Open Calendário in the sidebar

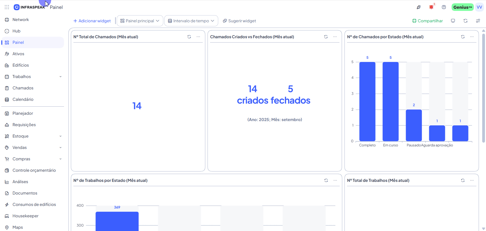point(33,99)
